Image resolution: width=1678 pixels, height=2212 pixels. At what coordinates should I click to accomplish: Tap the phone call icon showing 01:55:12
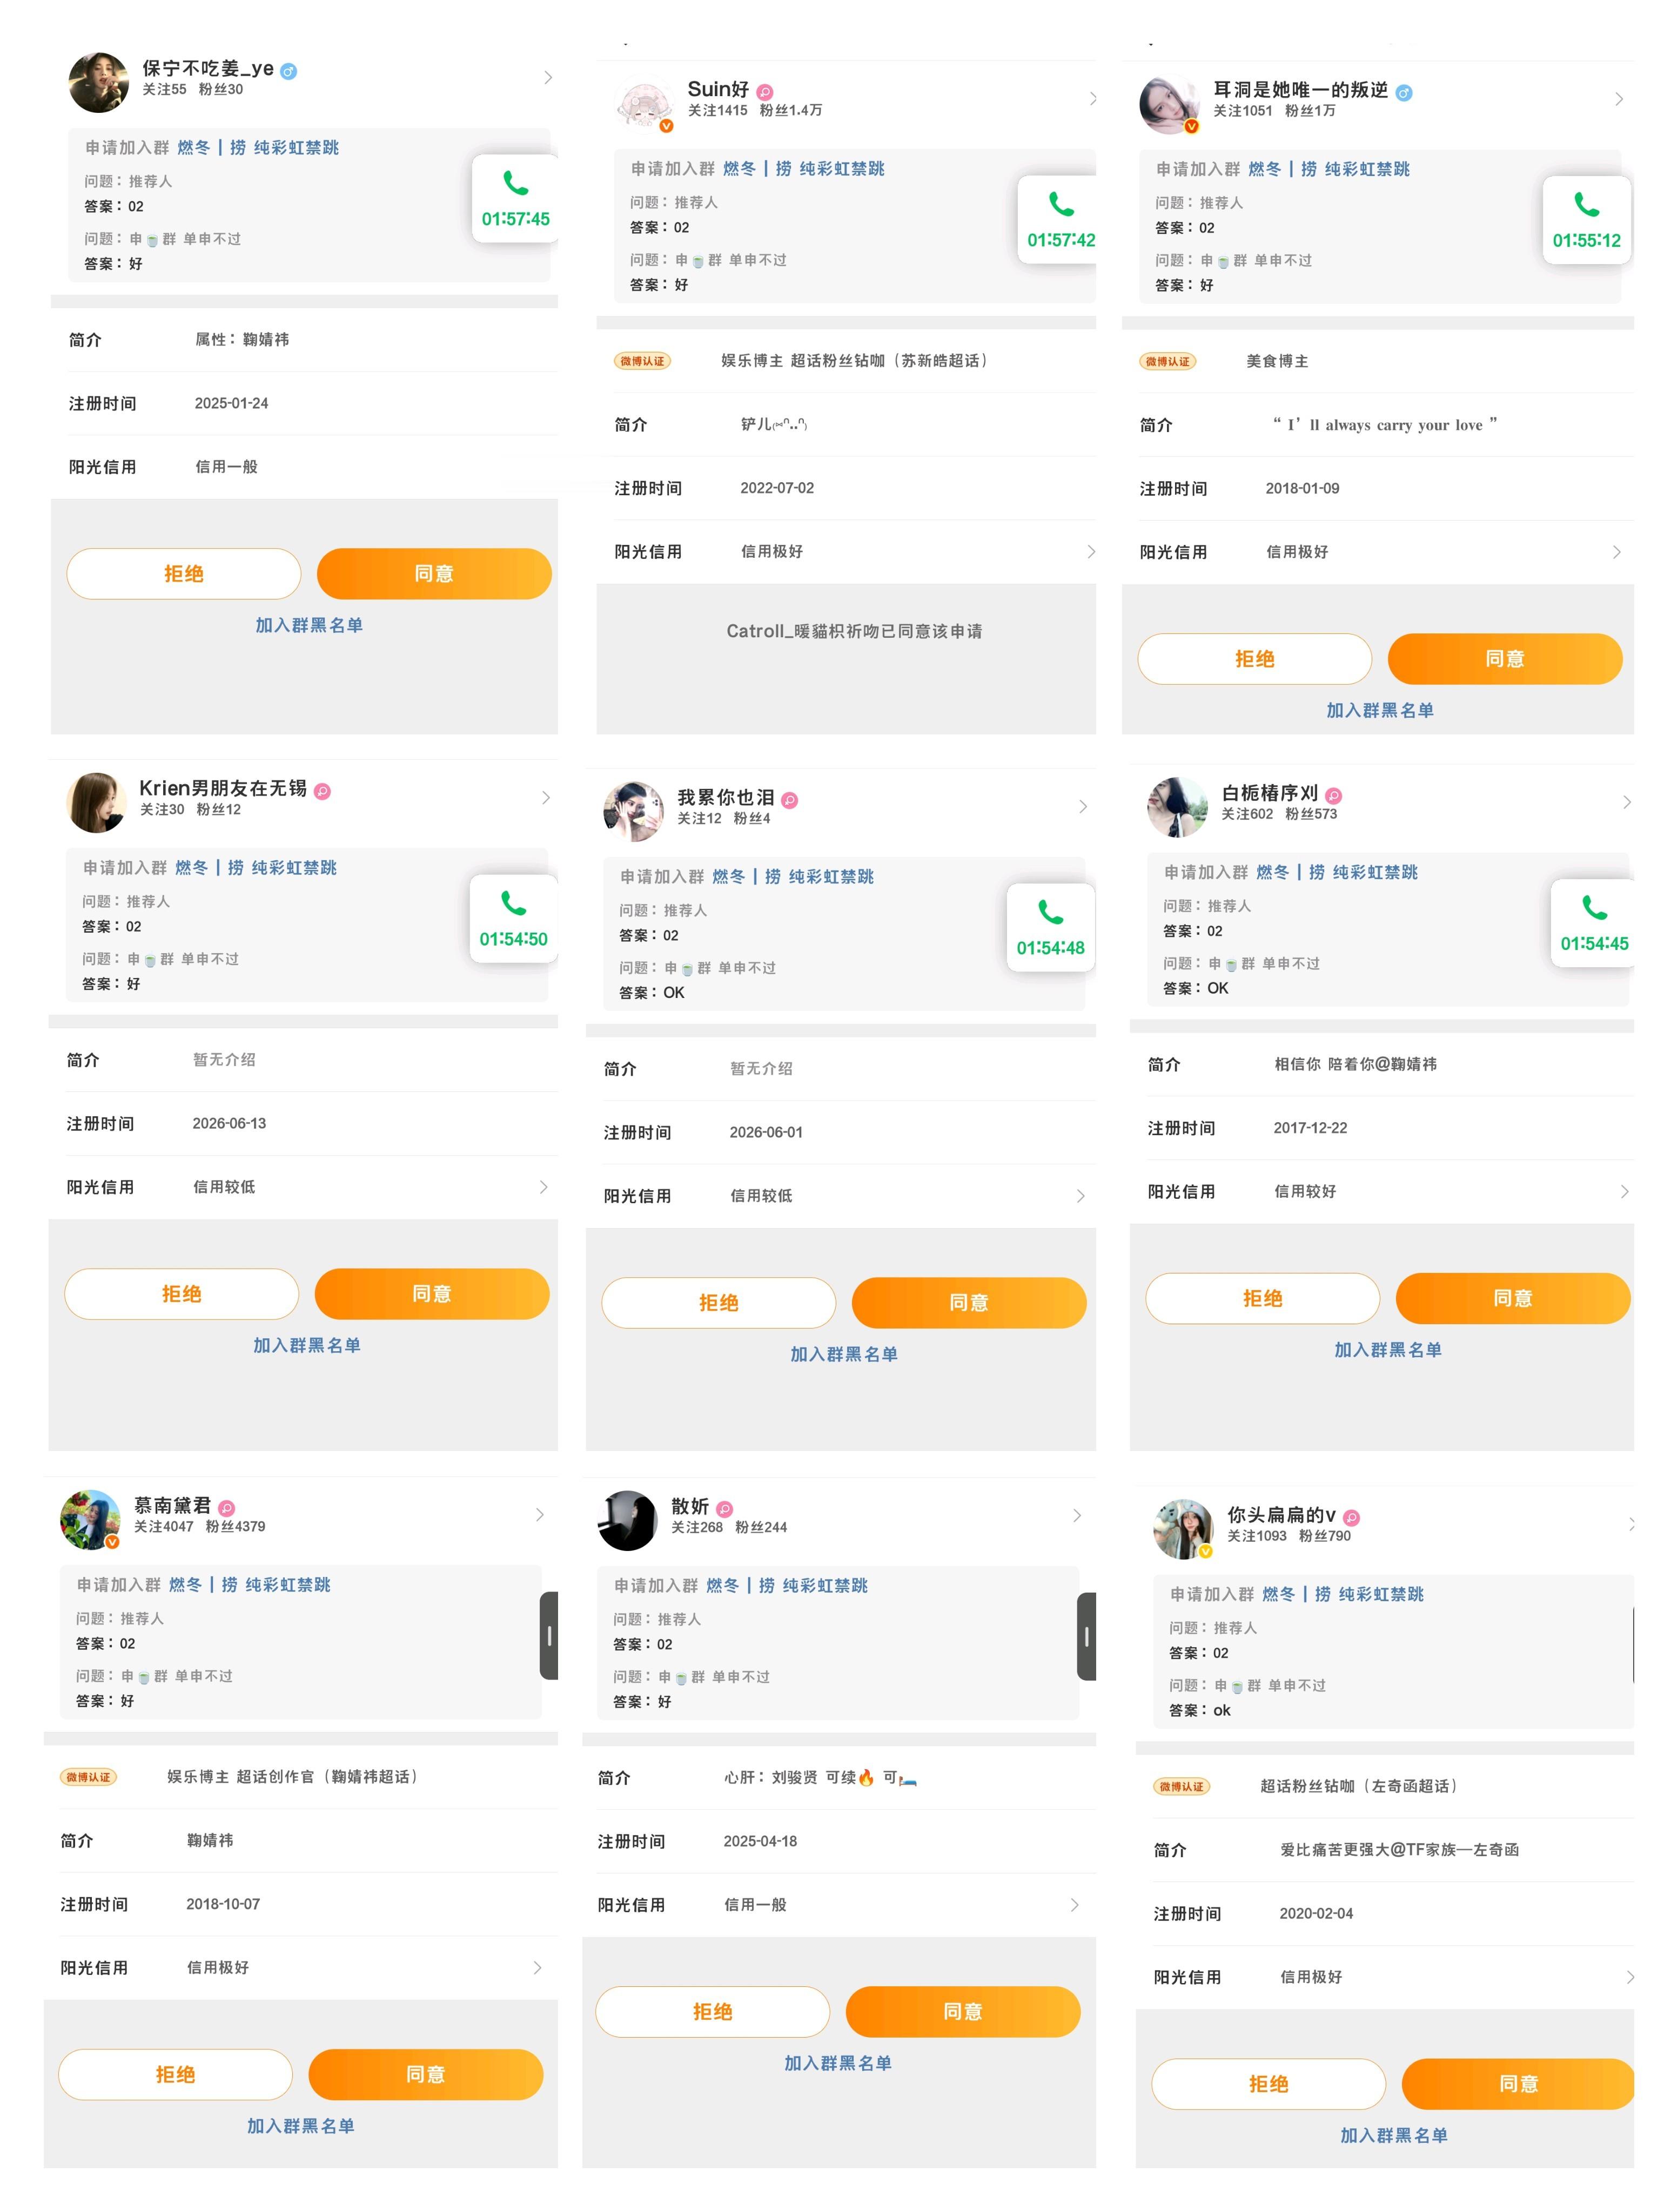[1586, 220]
